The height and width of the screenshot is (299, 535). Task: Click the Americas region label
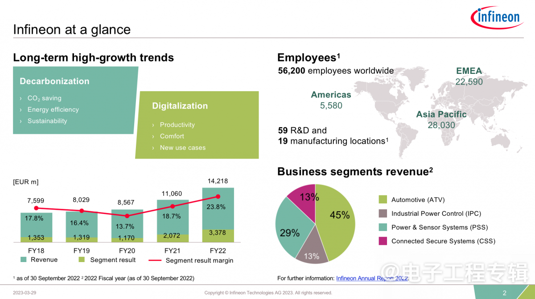[331, 95]
